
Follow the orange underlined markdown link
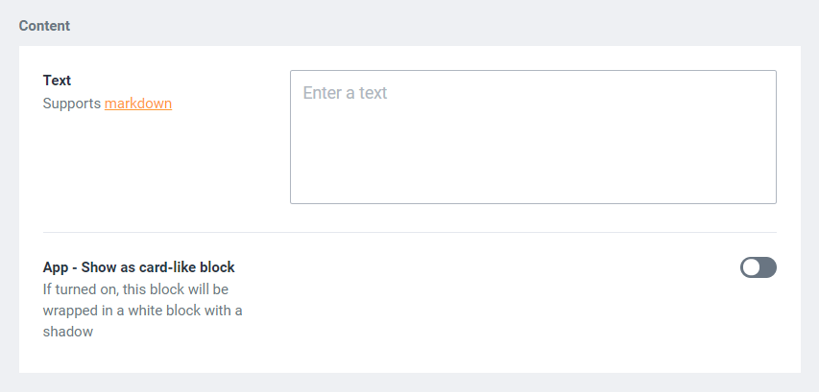(x=138, y=104)
